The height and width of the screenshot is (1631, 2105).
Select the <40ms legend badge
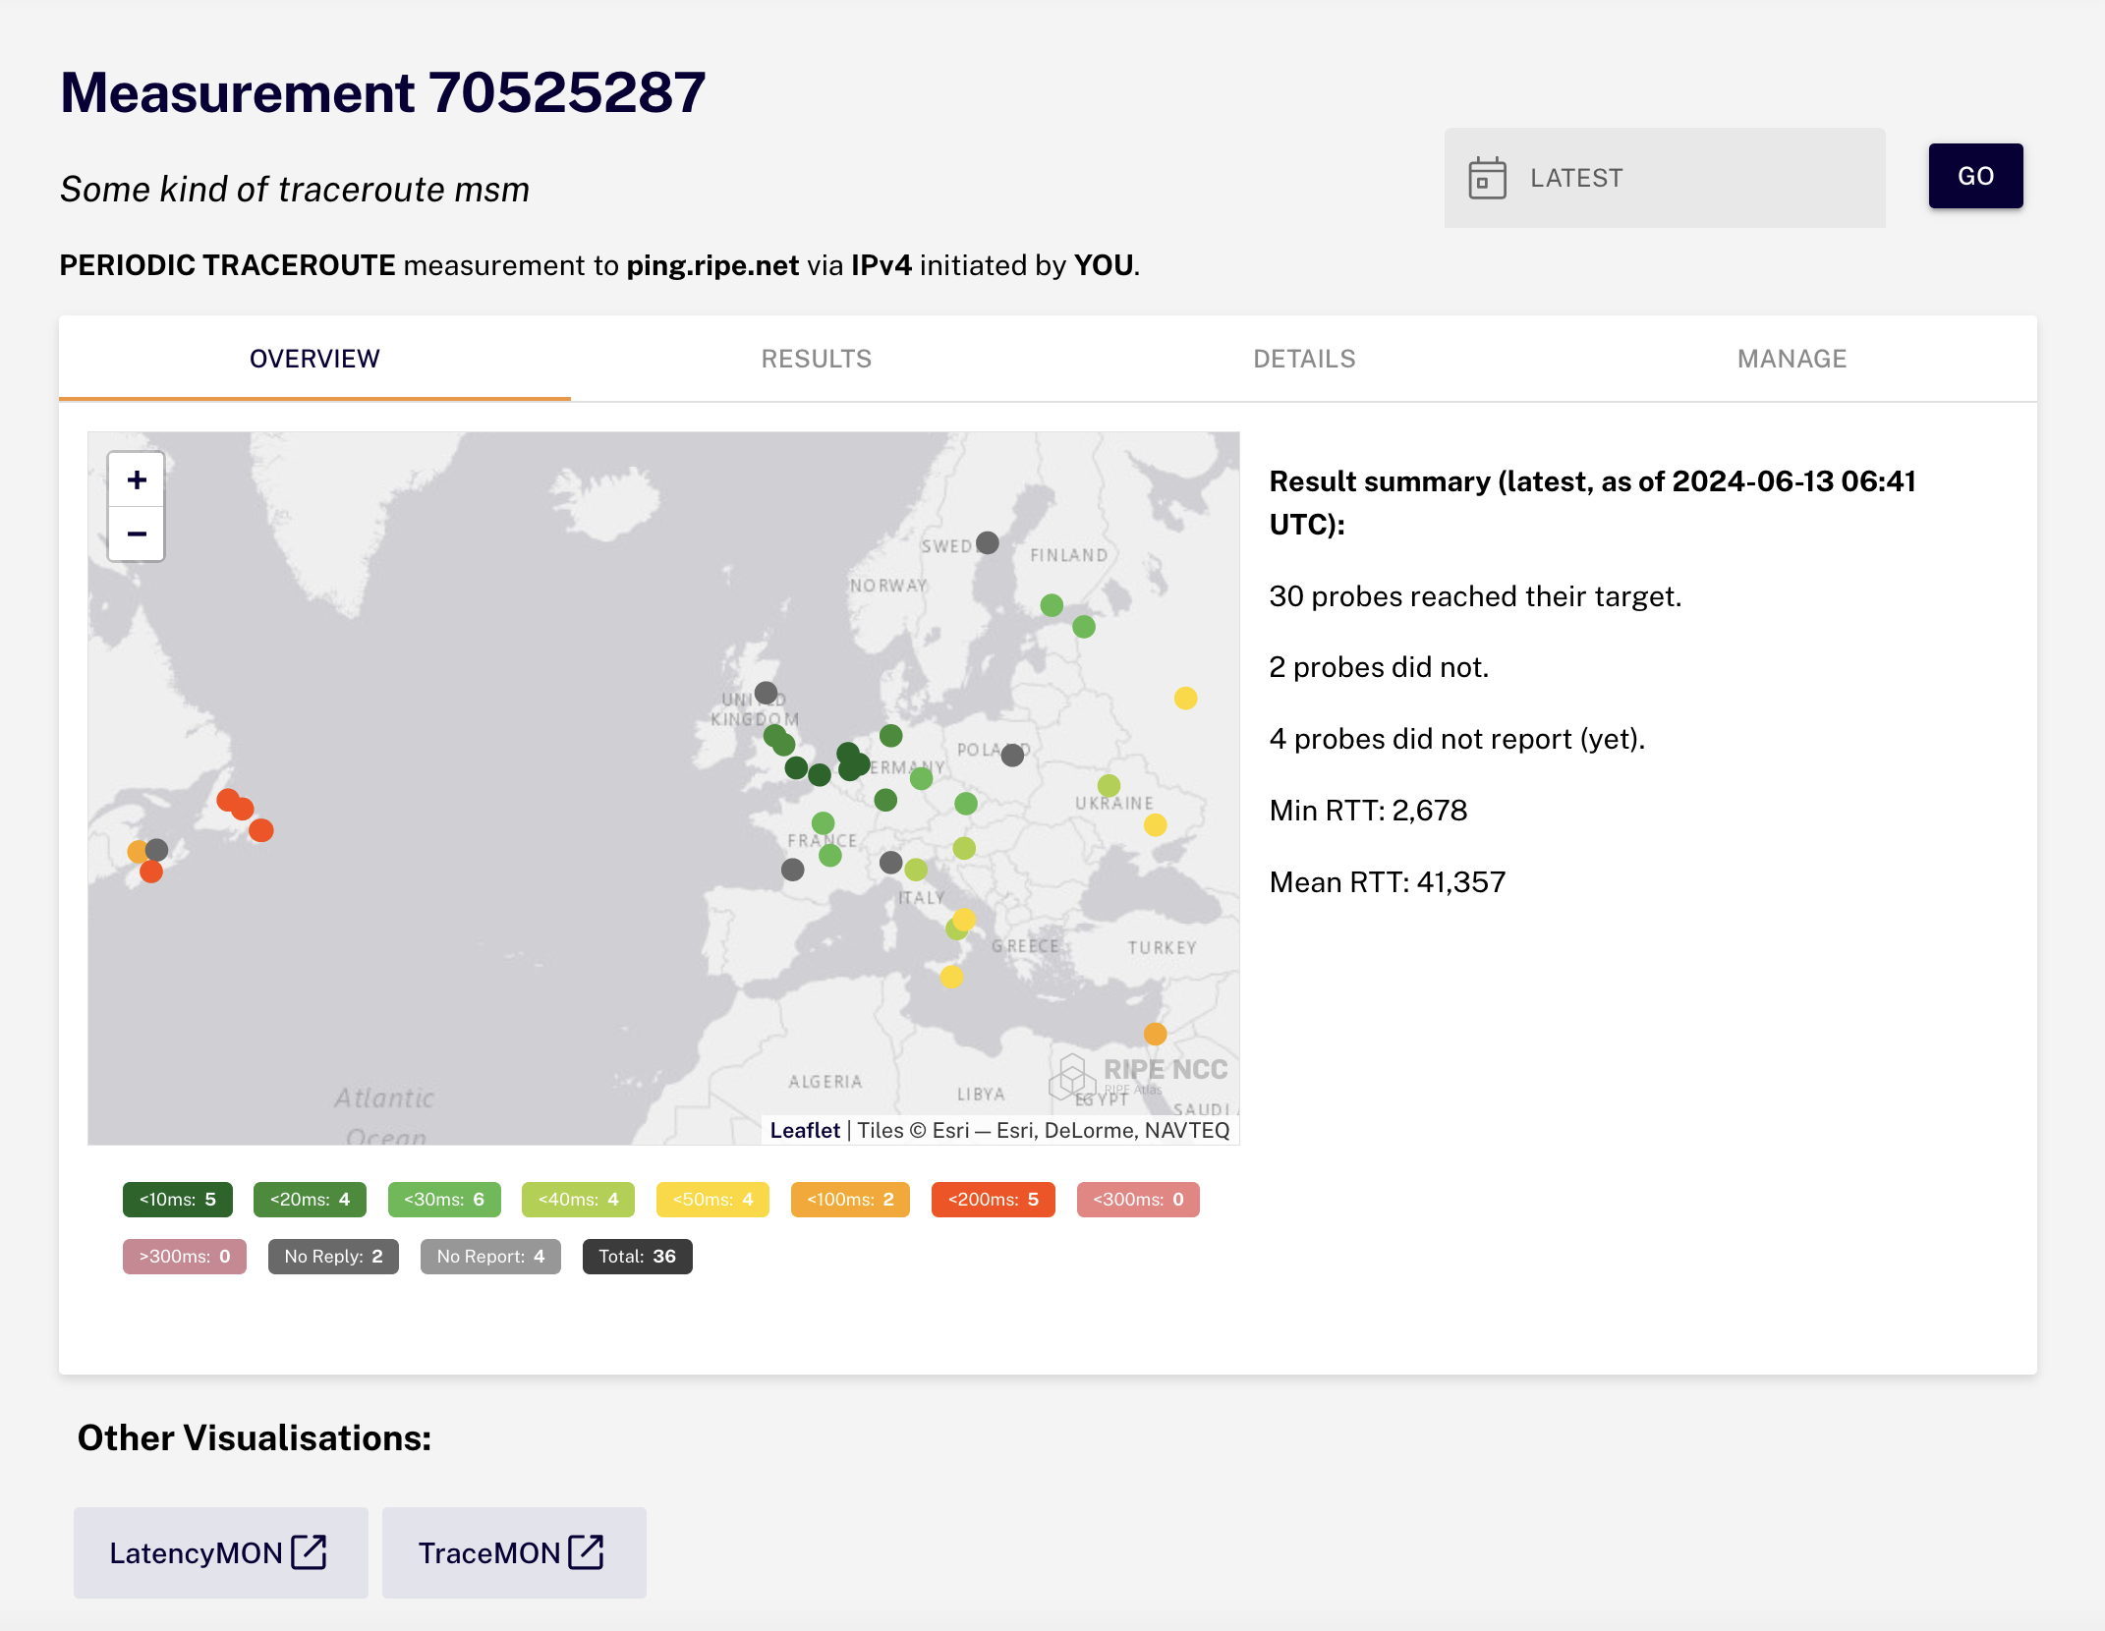(578, 1200)
